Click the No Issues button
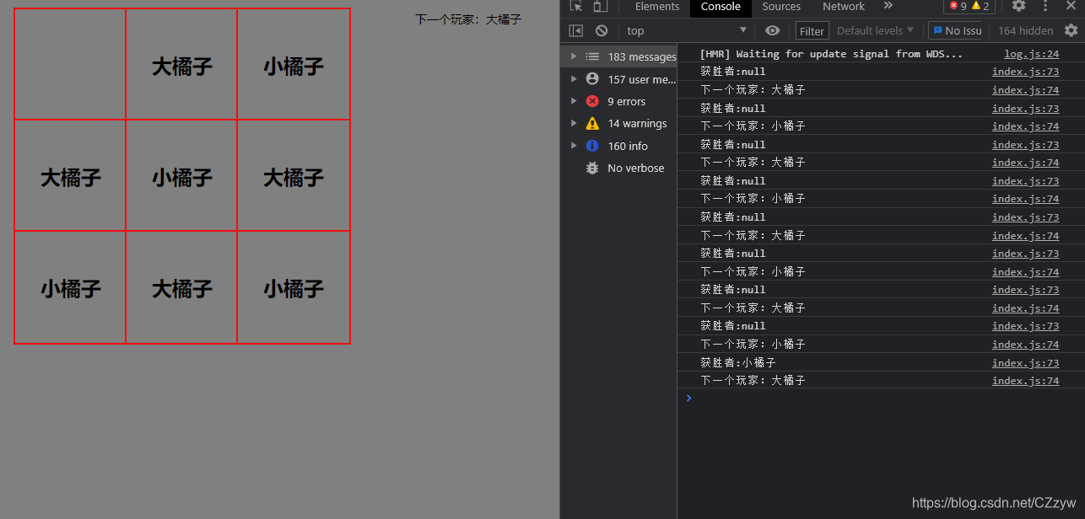The width and height of the screenshot is (1085, 519). [x=957, y=29]
